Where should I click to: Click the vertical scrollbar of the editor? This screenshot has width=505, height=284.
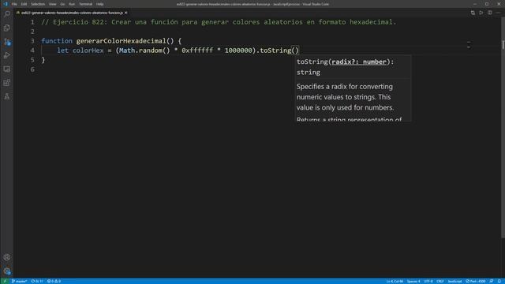(503, 129)
